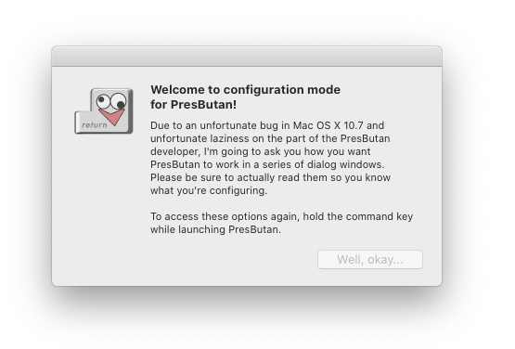Click the "Well, okay..." button

370,260
